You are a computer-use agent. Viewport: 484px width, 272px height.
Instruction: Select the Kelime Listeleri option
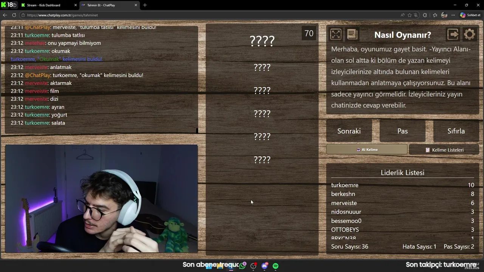[444, 150]
